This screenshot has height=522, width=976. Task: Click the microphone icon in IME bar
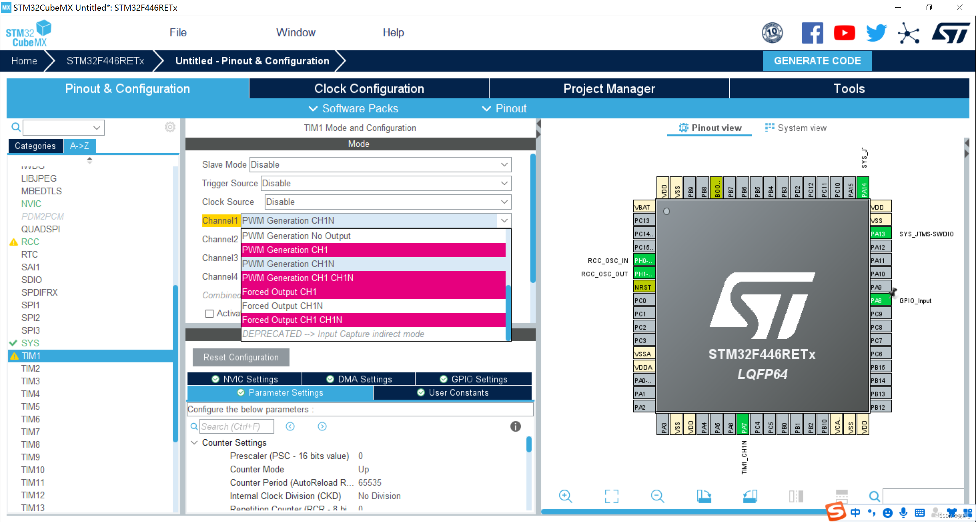click(903, 512)
